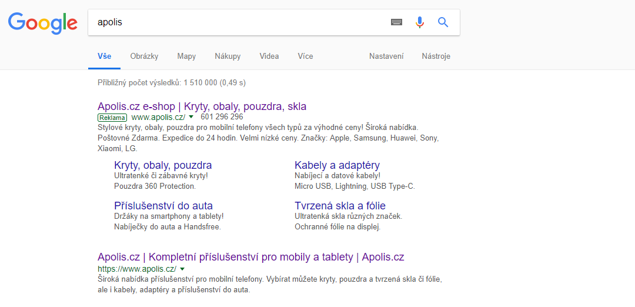Open the Mapy tab
Image resolution: width=635 pixels, height=307 pixels.
click(186, 56)
